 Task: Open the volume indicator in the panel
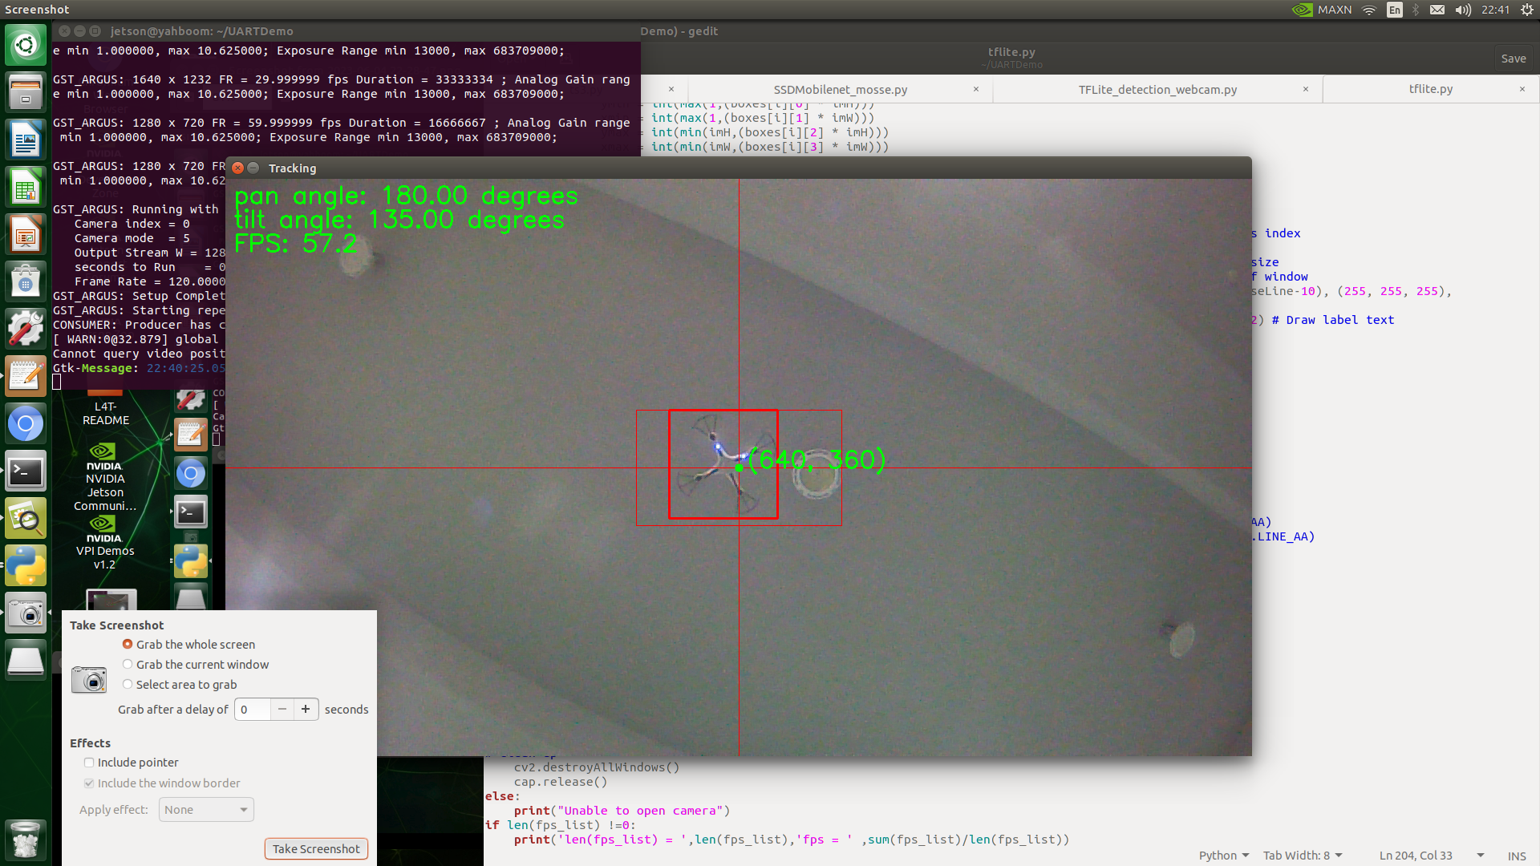point(1462,10)
